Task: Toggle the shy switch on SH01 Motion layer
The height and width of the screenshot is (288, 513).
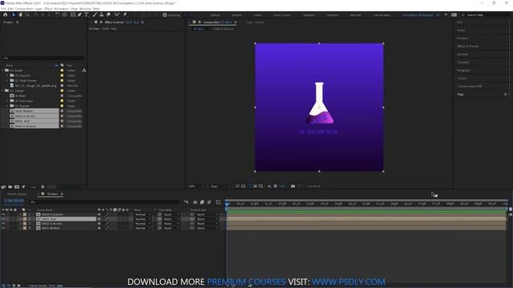Action: point(99,228)
